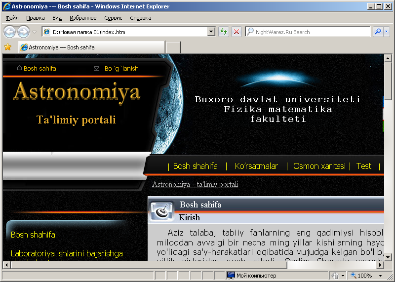Expand the search provider options arrow
This screenshot has width=395, height=282.
386,32
